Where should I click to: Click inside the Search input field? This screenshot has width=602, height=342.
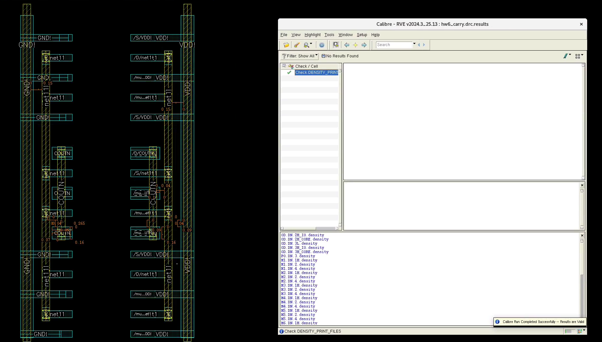tap(394, 45)
